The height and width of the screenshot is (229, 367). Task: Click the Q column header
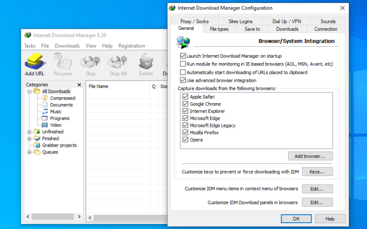[154, 86]
